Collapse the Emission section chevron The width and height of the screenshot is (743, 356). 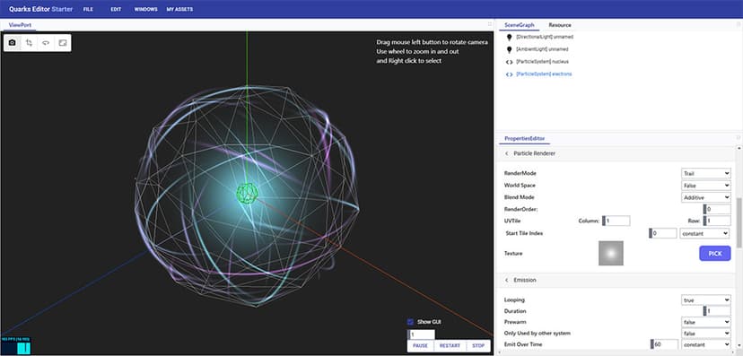coord(506,281)
